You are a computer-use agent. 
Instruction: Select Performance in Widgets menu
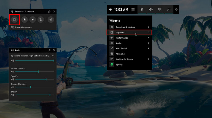[129, 38]
